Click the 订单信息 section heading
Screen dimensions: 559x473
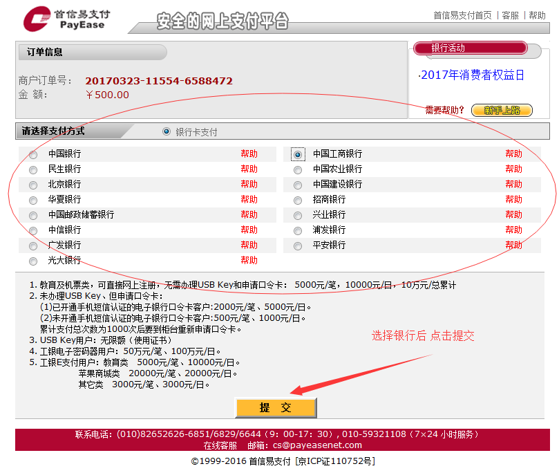pos(44,52)
